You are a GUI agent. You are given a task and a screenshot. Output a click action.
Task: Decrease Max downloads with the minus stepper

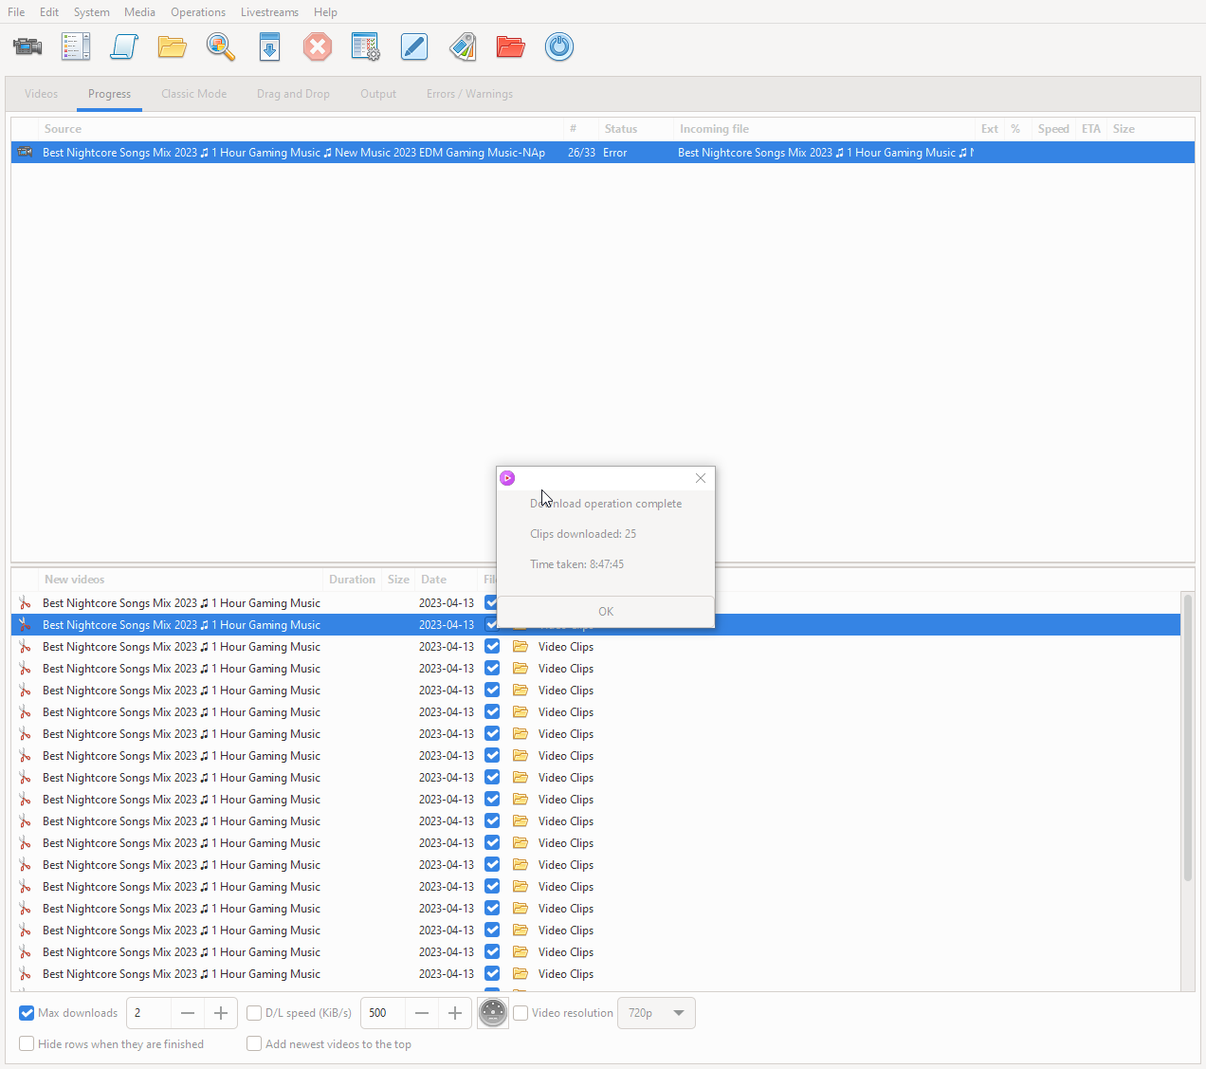point(187,1013)
